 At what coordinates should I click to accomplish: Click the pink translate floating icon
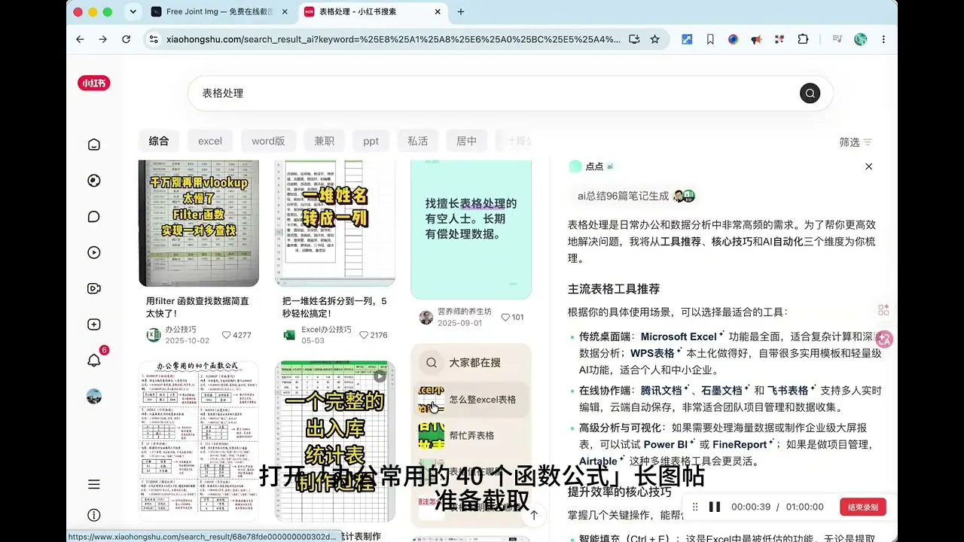(x=884, y=340)
